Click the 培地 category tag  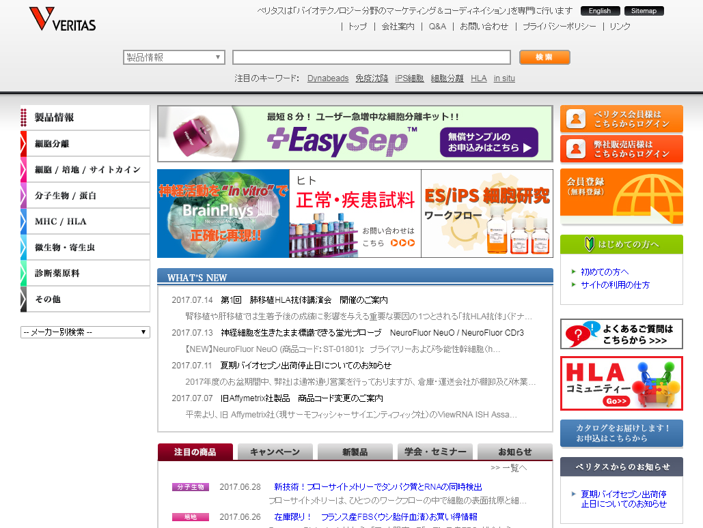pos(191,517)
